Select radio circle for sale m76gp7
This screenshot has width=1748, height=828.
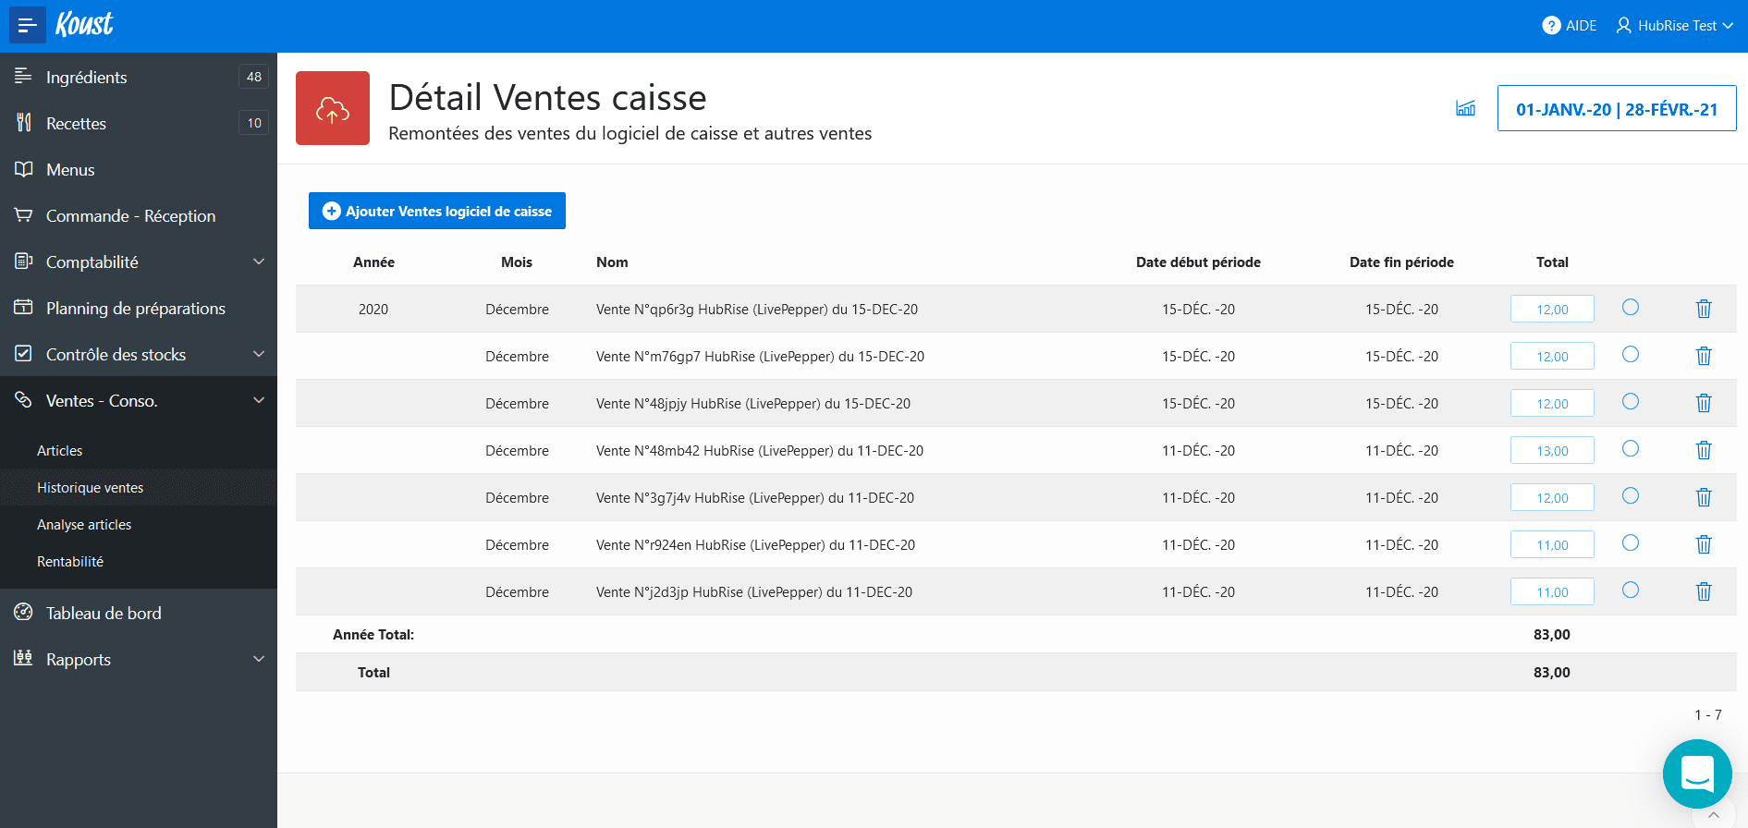1631,354
